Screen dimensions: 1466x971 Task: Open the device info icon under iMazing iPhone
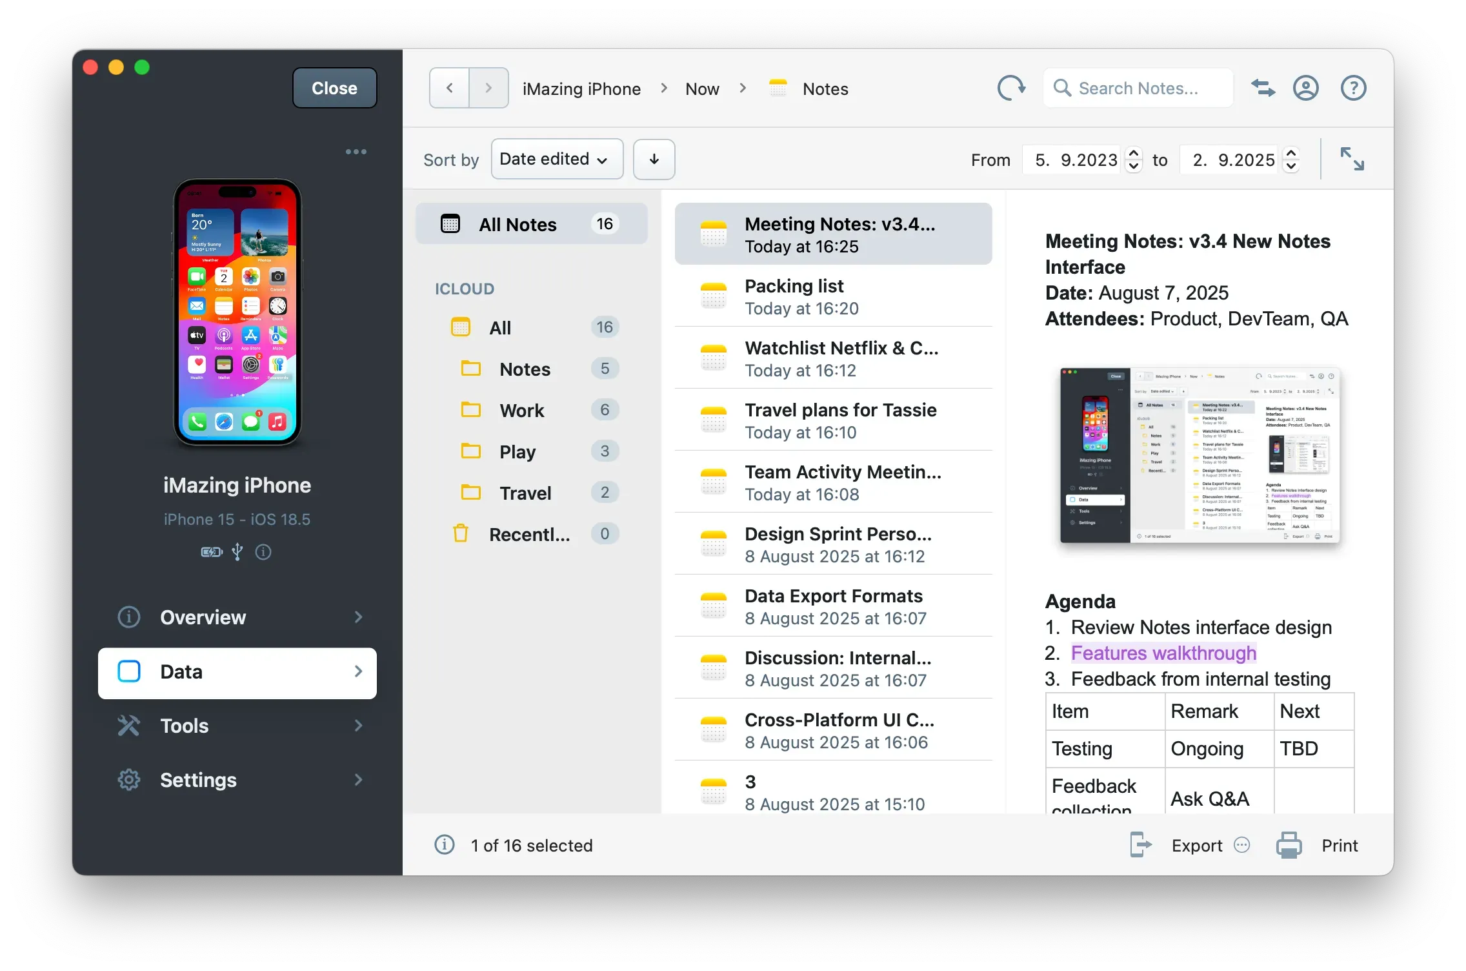pos(263,552)
